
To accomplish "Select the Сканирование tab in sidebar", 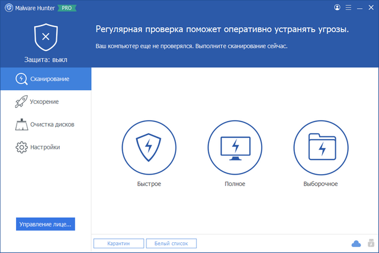I will coord(46,79).
